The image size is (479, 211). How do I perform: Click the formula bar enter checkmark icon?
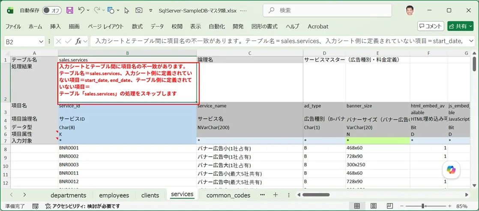(x=68, y=41)
